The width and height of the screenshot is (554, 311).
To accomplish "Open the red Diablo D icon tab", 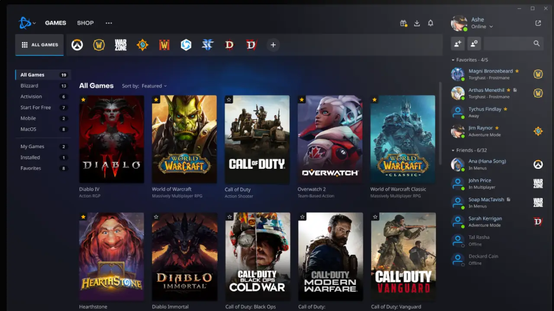I will (x=229, y=45).
